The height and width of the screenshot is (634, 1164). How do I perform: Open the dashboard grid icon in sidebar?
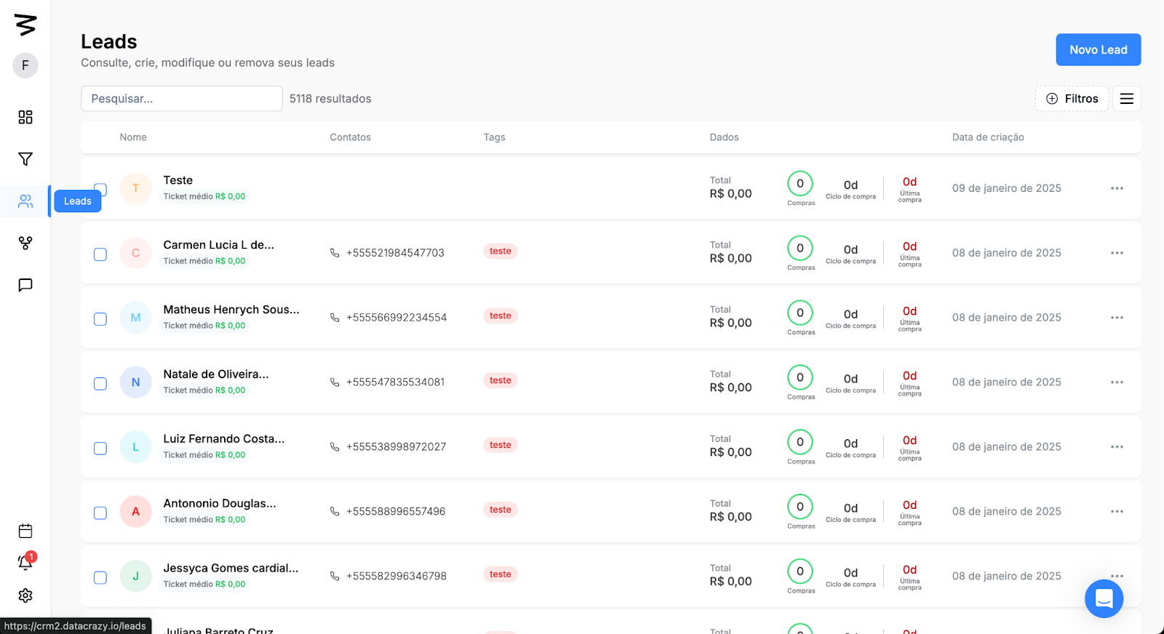25,117
